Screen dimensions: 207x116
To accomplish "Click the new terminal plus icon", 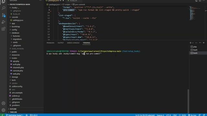I will [x=191, y=43].
